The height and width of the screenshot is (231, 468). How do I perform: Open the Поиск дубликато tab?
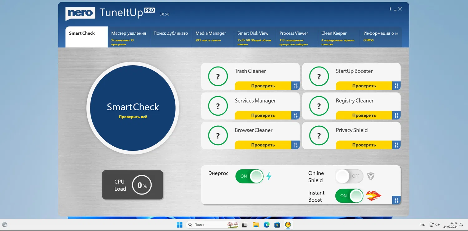coord(171,37)
